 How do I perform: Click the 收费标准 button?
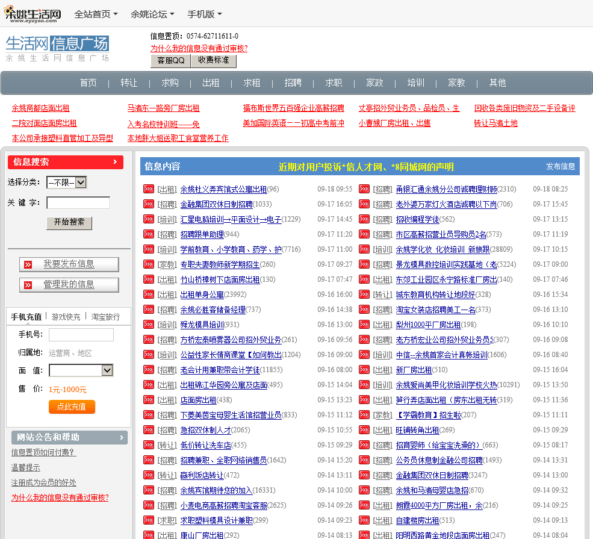[214, 60]
